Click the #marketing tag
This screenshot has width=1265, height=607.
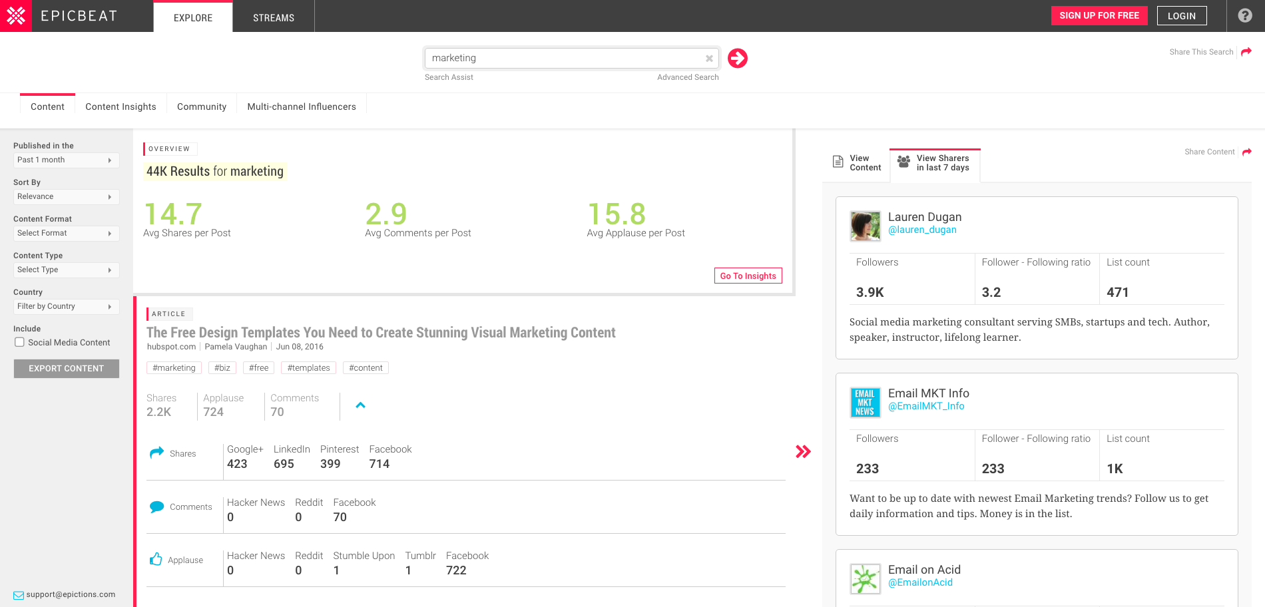pos(174,368)
